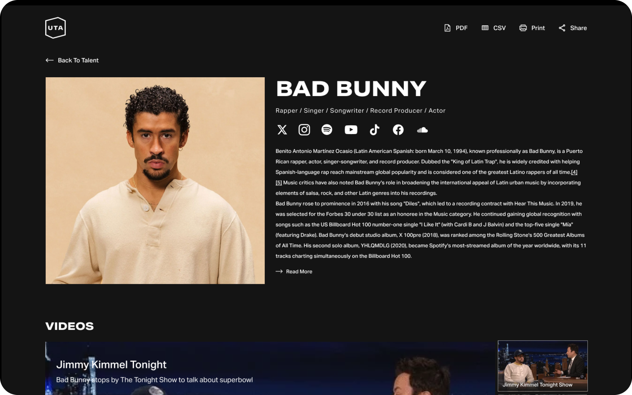Open Bad Bunny's Instagram page
The height and width of the screenshot is (395, 632).
point(304,130)
